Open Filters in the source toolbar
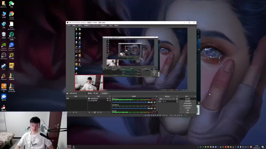 [96, 93]
